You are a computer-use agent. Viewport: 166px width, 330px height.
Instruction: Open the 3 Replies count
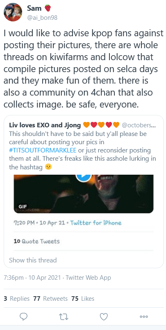(x=17, y=298)
